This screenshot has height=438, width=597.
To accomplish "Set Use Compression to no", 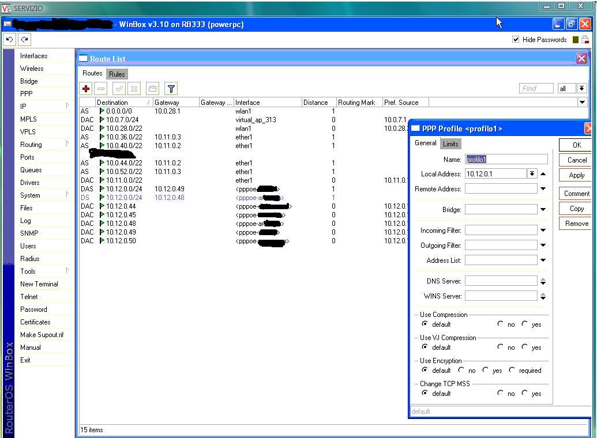I will click(x=500, y=324).
